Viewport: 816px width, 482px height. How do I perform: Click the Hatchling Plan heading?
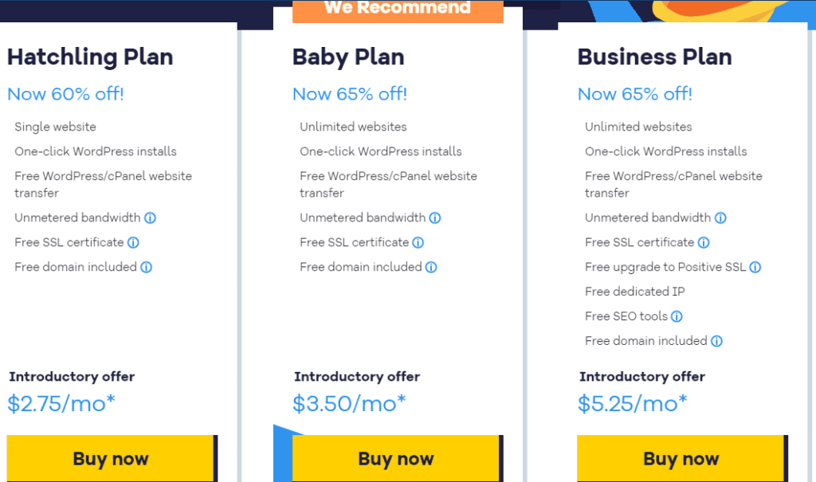pos(90,57)
